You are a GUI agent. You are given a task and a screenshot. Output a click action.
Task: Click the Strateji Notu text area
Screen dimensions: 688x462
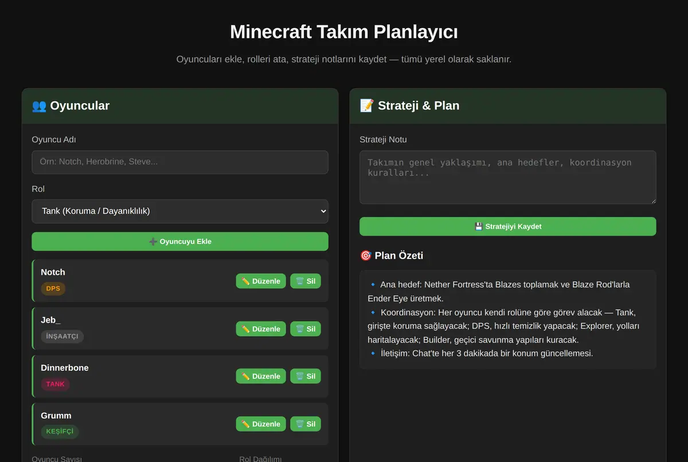click(x=508, y=177)
